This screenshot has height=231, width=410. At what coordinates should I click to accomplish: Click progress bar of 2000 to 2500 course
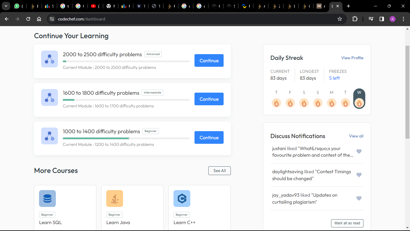126,61
